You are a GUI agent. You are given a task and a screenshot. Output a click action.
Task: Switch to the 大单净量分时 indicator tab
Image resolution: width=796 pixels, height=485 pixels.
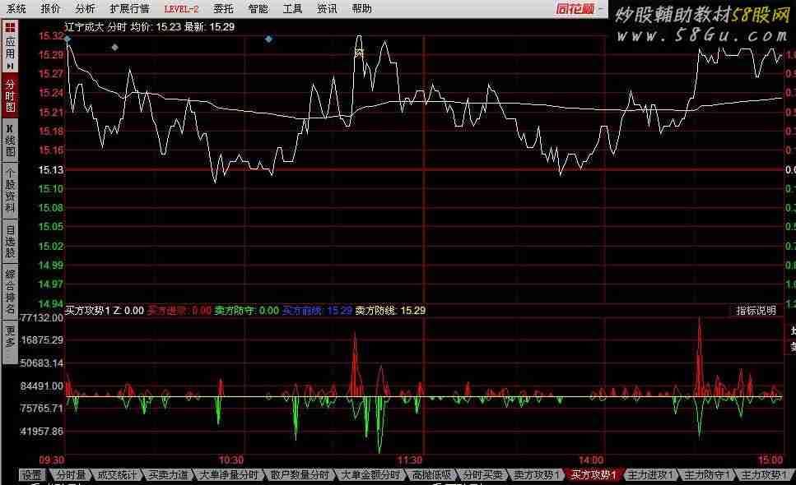pyautogui.click(x=229, y=475)
